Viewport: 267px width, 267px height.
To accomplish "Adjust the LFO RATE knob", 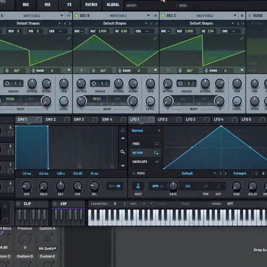I will tap(173, 186).
